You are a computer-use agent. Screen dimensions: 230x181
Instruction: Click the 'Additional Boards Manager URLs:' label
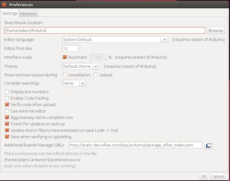(x=34, y=145)
